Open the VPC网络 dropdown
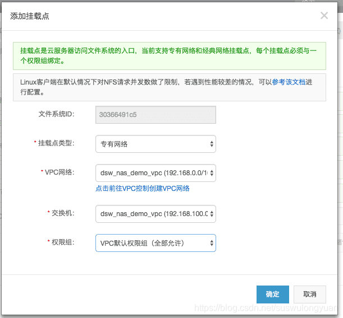Screen dimensions: 343x318 click(156, 173)
